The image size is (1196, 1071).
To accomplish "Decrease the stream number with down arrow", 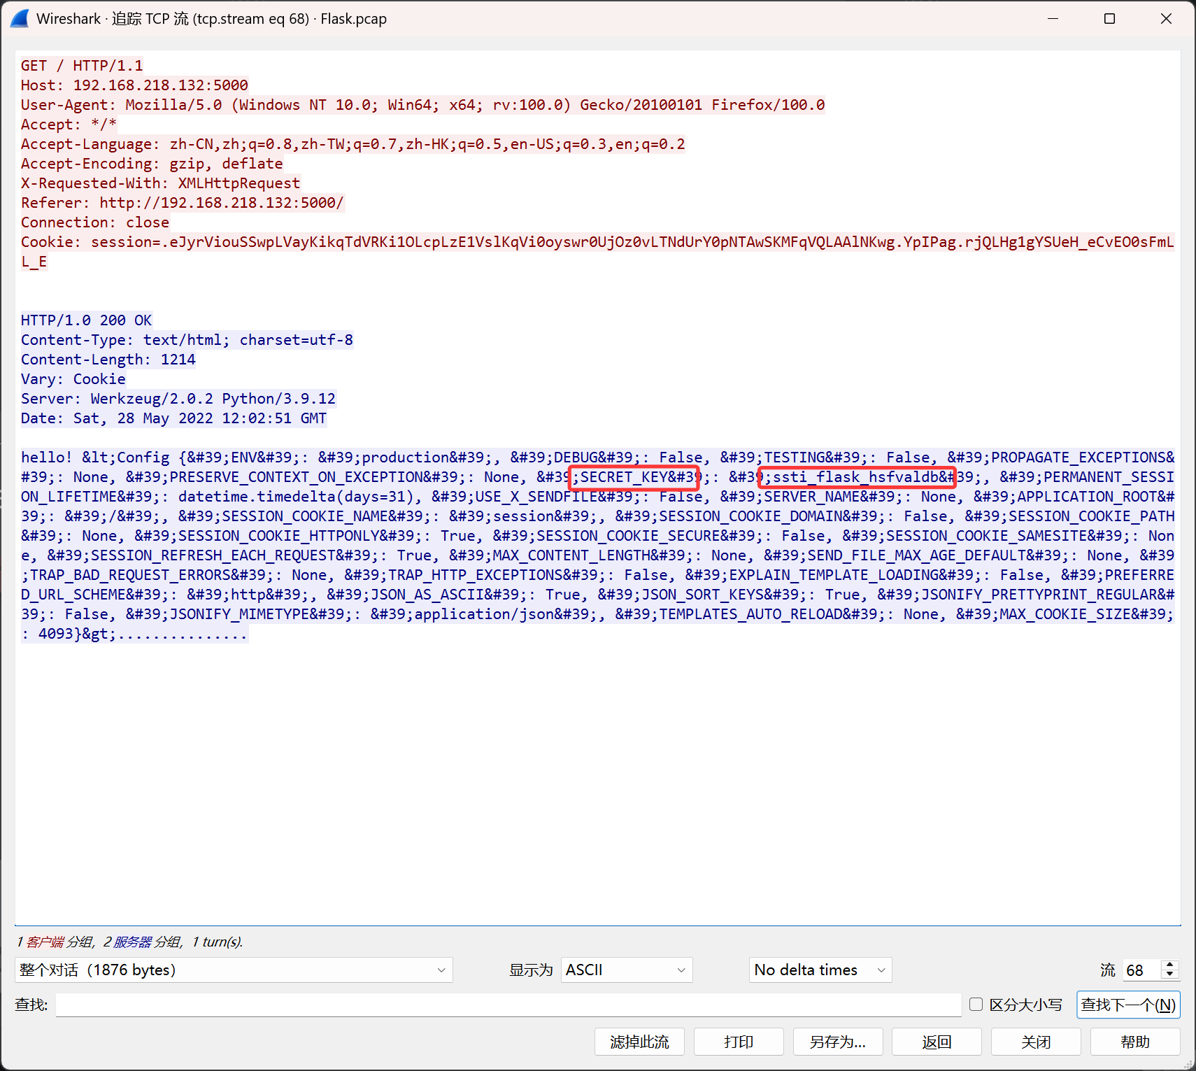I will [x=1170, y=974].
